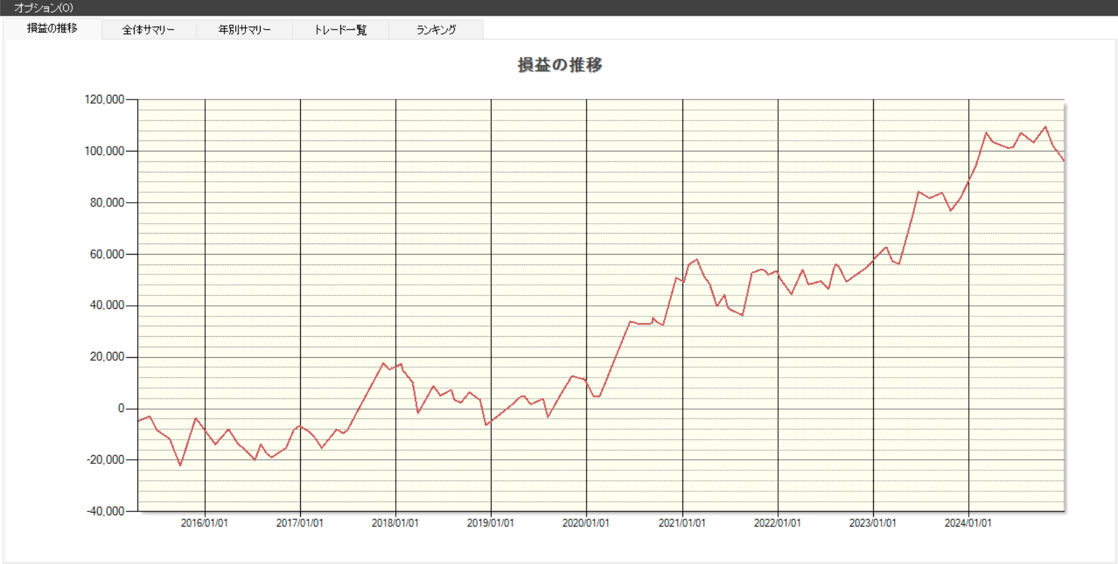
Task: Click the 2022/01/01 axis label
Action: [x=777, y=523]
